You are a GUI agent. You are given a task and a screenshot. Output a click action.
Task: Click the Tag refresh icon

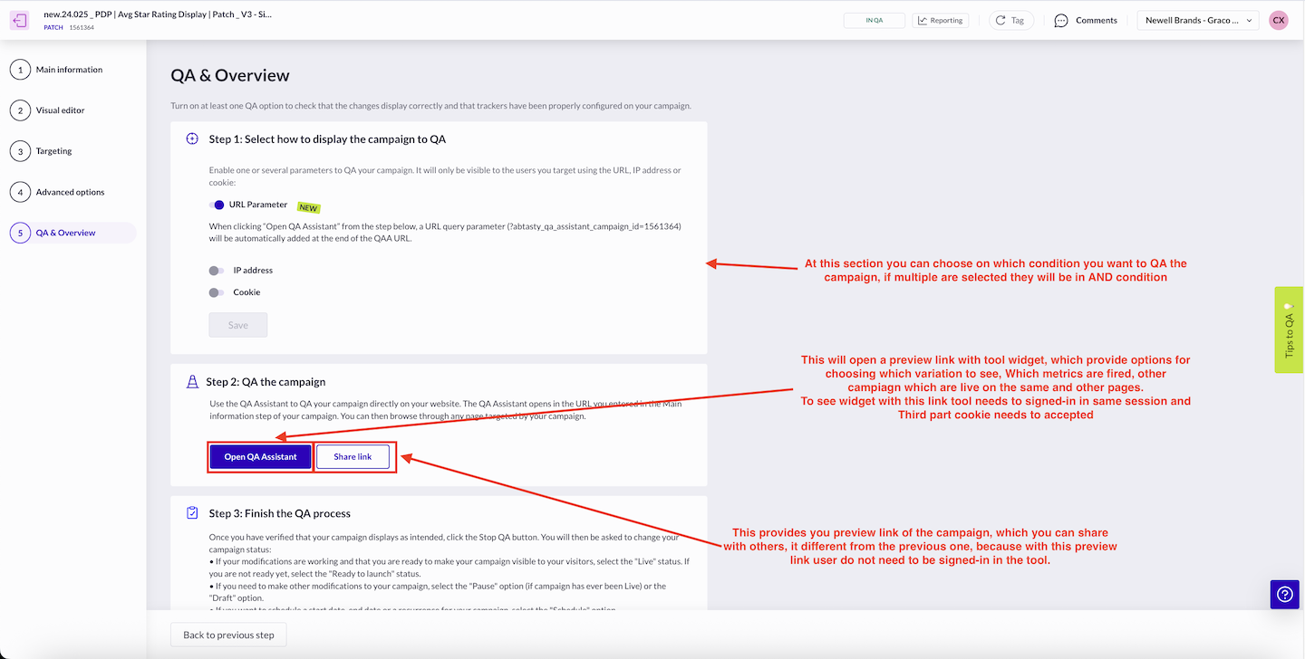tap(1000, 20)
